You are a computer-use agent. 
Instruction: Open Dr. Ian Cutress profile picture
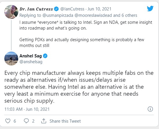[x=11, y=12]
